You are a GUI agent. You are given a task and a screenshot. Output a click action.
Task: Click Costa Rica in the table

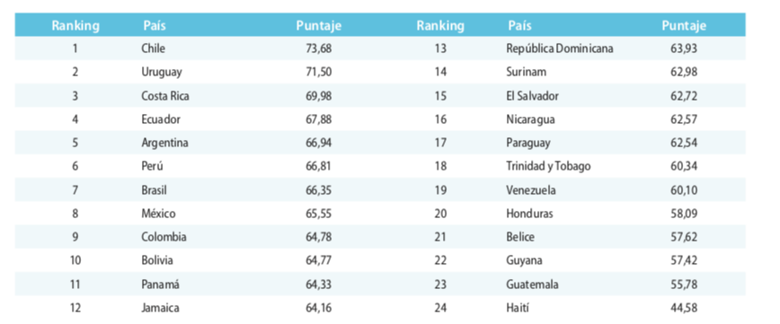click(165, 96)
